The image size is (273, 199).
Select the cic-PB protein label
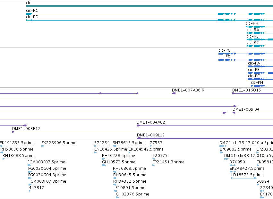(254, 70)
